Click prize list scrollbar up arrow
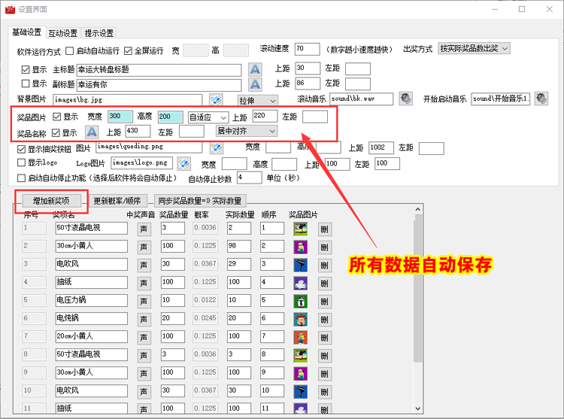 [x=417, y=209]
